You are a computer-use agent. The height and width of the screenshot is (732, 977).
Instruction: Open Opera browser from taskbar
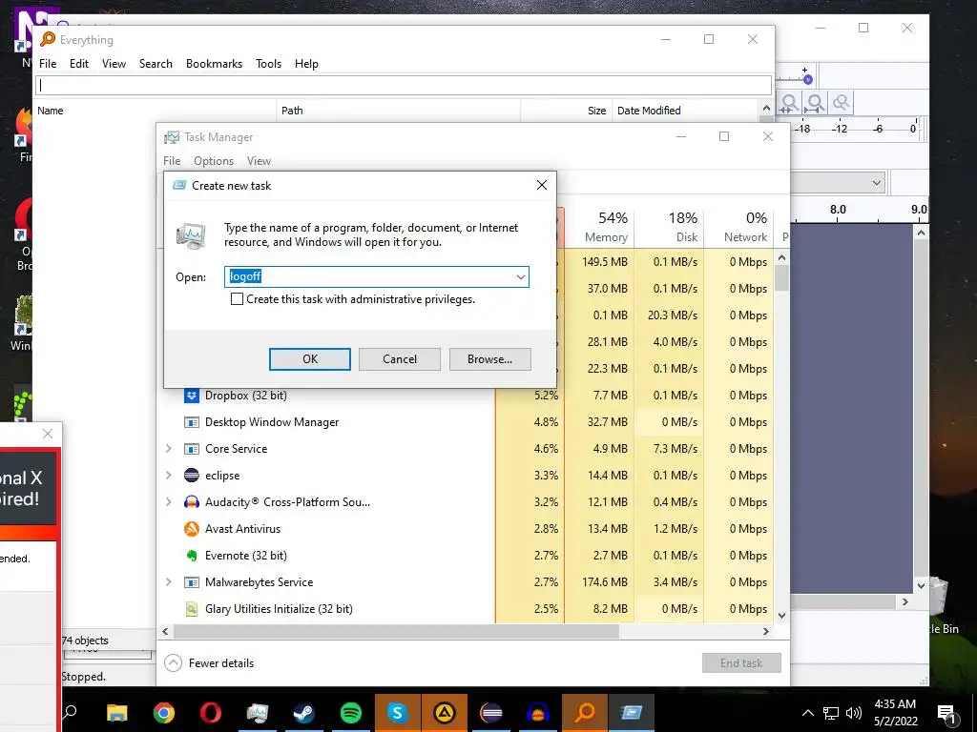click(211, 713)
